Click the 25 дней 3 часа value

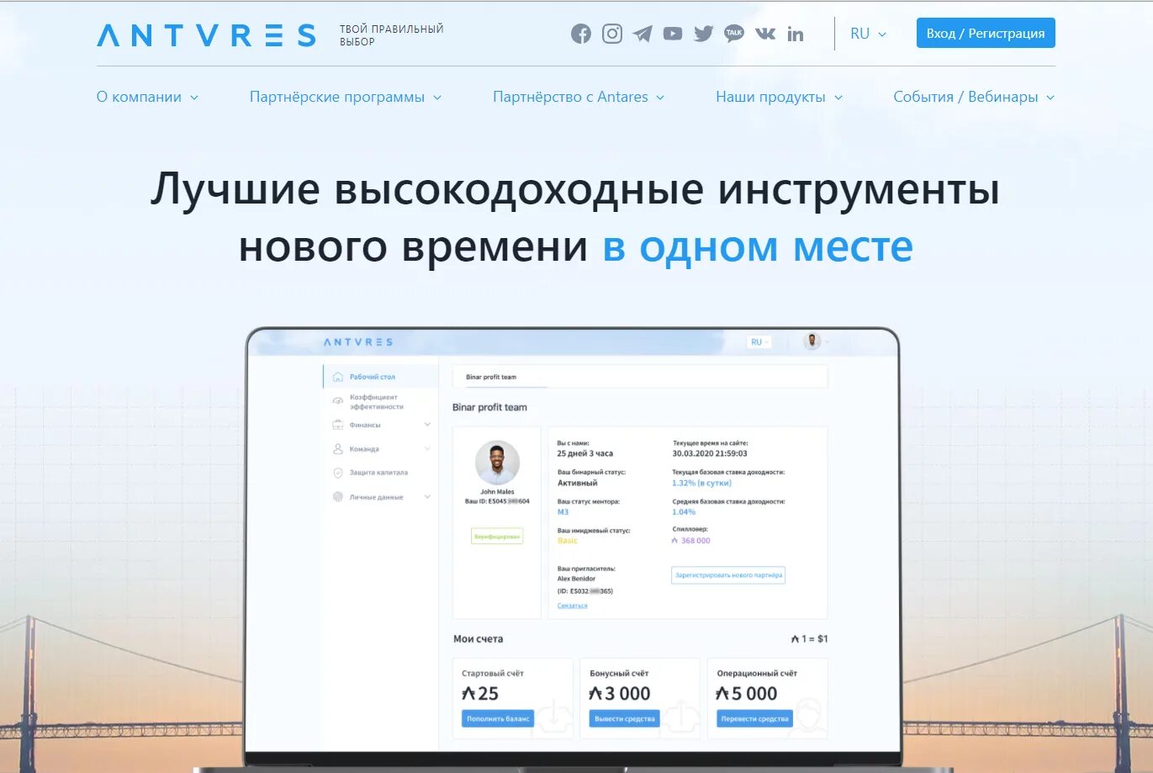pyautogui.click(x=585, y=453)
